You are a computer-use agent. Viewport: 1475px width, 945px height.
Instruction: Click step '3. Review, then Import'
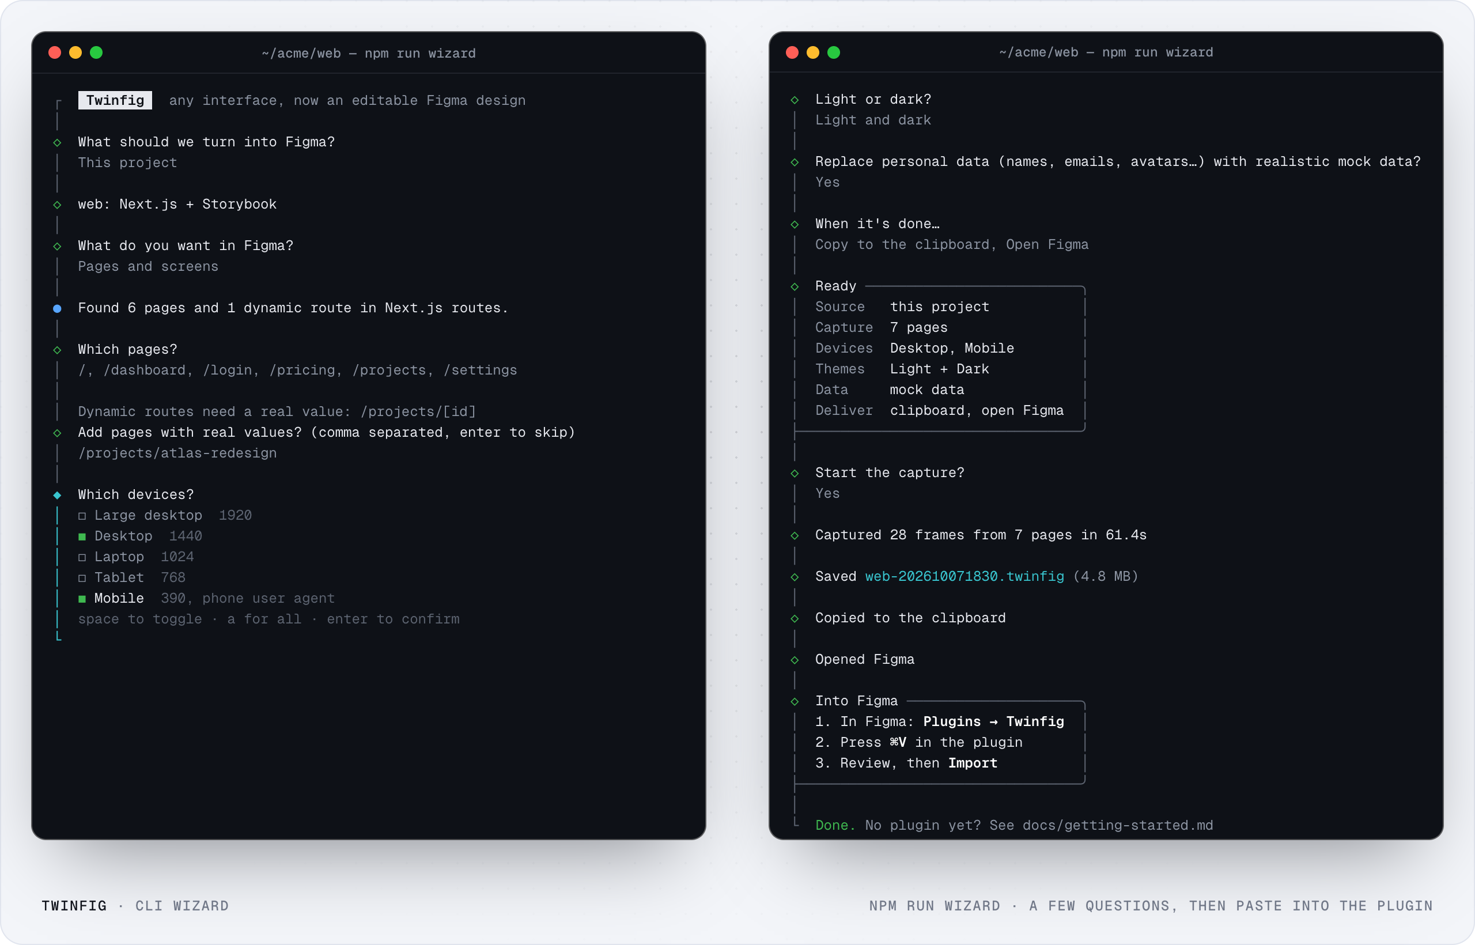tap(906, 763)
